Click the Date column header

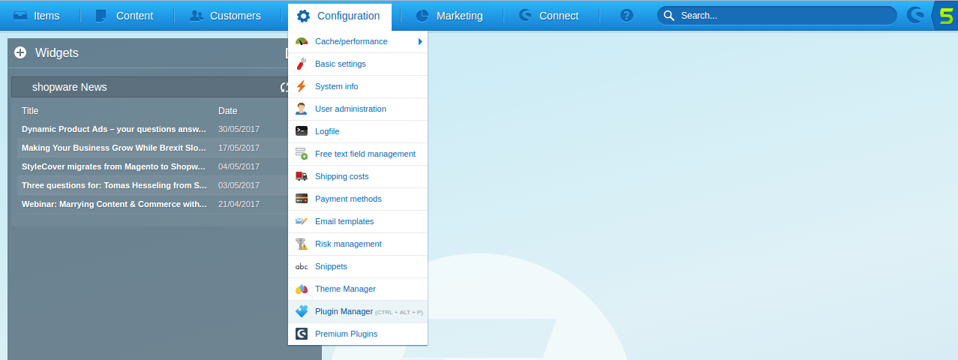coord(228,111)
